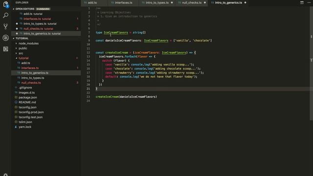Switch to the interfaces.ts tab
The width and height of the screenshot is (313, 176).
124,2
